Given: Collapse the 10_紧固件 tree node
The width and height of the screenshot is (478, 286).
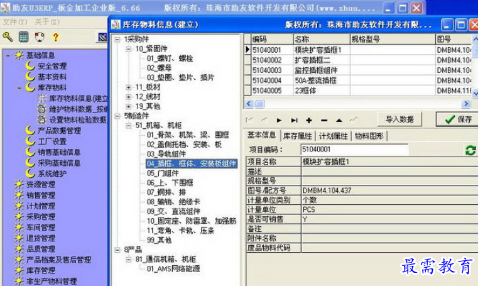Looking at the screenshot, I should tap(129, 49).
